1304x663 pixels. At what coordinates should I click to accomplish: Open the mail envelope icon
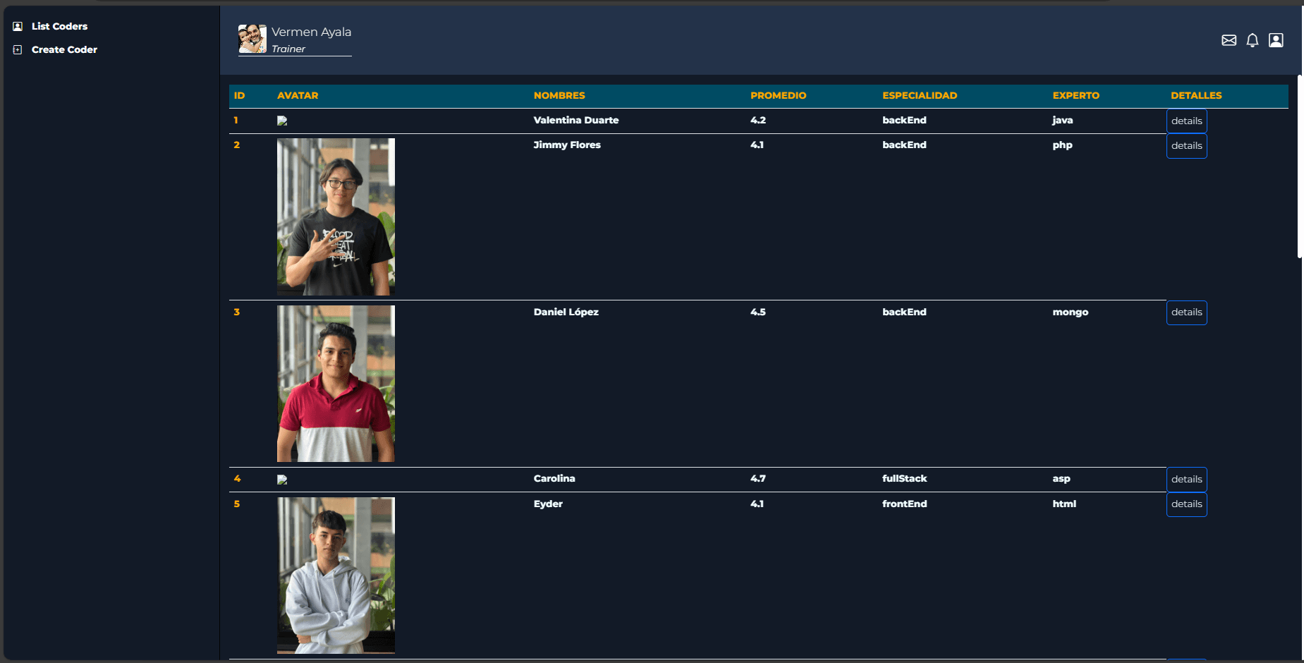point(1229,40)
